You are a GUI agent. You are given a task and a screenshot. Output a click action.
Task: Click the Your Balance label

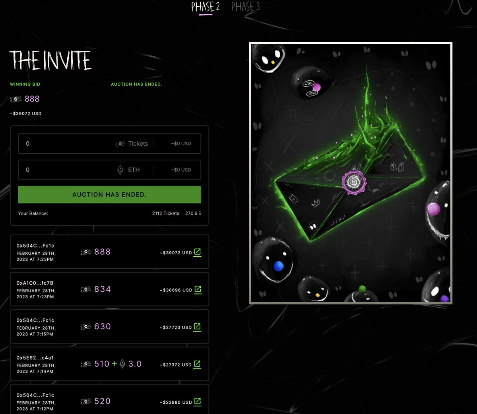click(x=33, y=213)
